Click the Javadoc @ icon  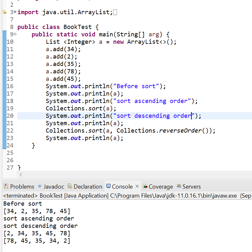pos(40,186)
